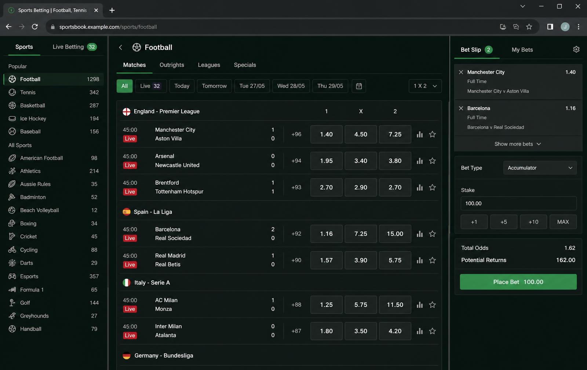Click Ice Hockey icon in sidebar

click(x=12, y=119)
